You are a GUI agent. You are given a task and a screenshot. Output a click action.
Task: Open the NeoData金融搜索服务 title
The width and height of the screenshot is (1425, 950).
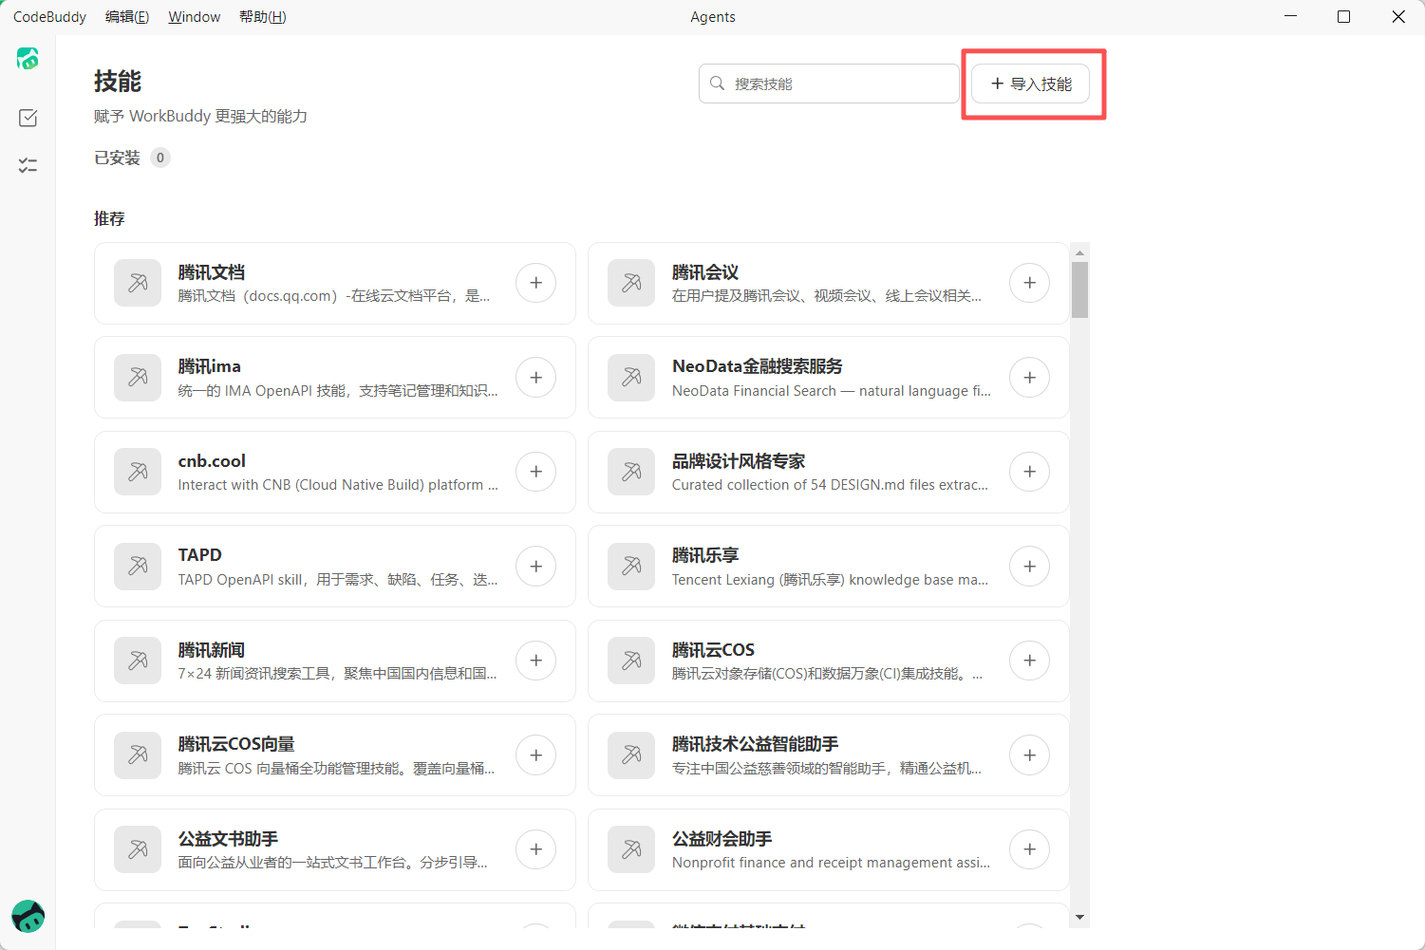(x=758, y=366)
